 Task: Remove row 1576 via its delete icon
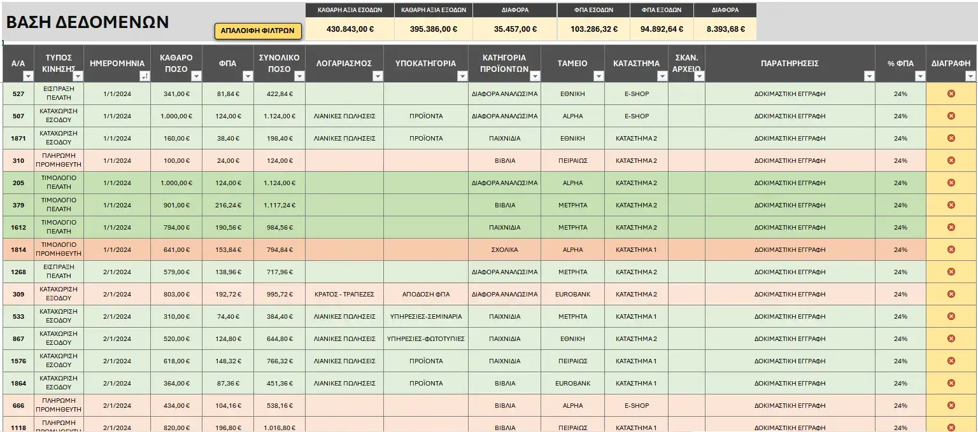[x=951, y=361]
